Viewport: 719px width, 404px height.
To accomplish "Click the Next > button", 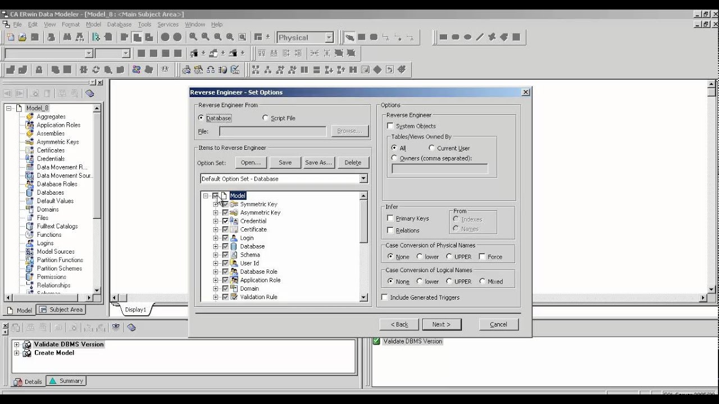I will (x=442, y=324).
